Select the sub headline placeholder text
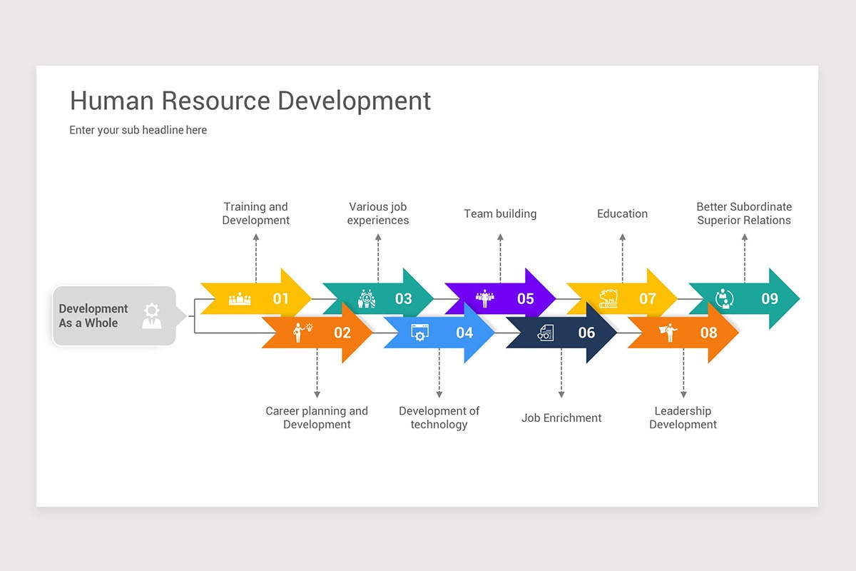Screen dimensions: 856x571 click(x=138, y=130)
